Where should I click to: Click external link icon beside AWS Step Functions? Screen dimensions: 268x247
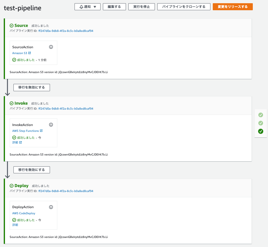(42, 131)
